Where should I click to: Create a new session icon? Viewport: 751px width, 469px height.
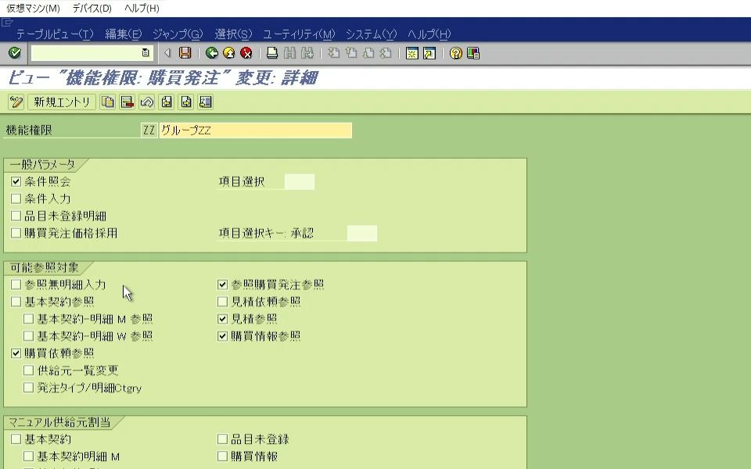click(411, 52)
